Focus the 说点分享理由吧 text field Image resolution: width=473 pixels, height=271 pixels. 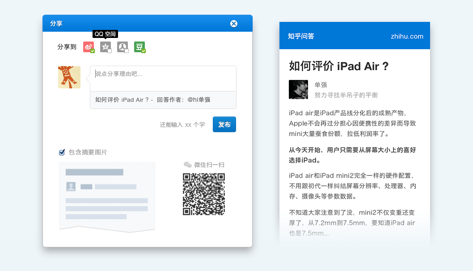pos(163,79)
